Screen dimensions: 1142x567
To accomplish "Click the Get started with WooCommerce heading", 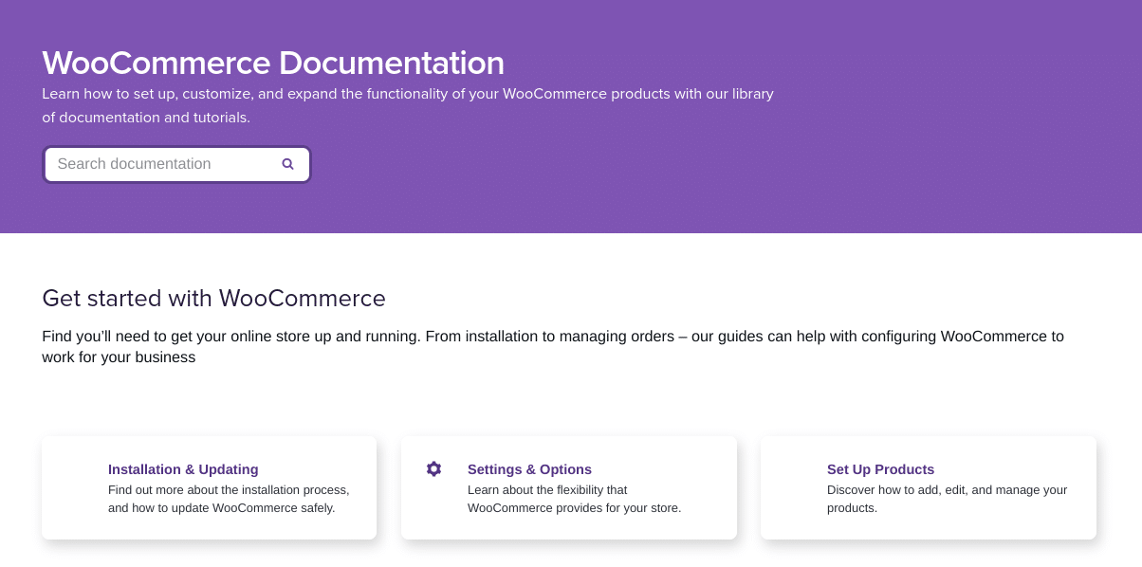I will tap(213, 298).
